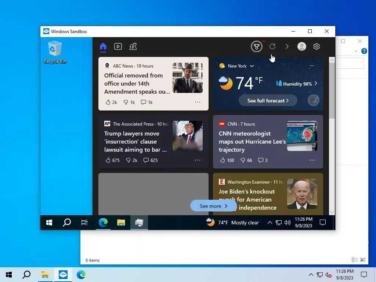Open the news feed Home tab

[103, 46]
